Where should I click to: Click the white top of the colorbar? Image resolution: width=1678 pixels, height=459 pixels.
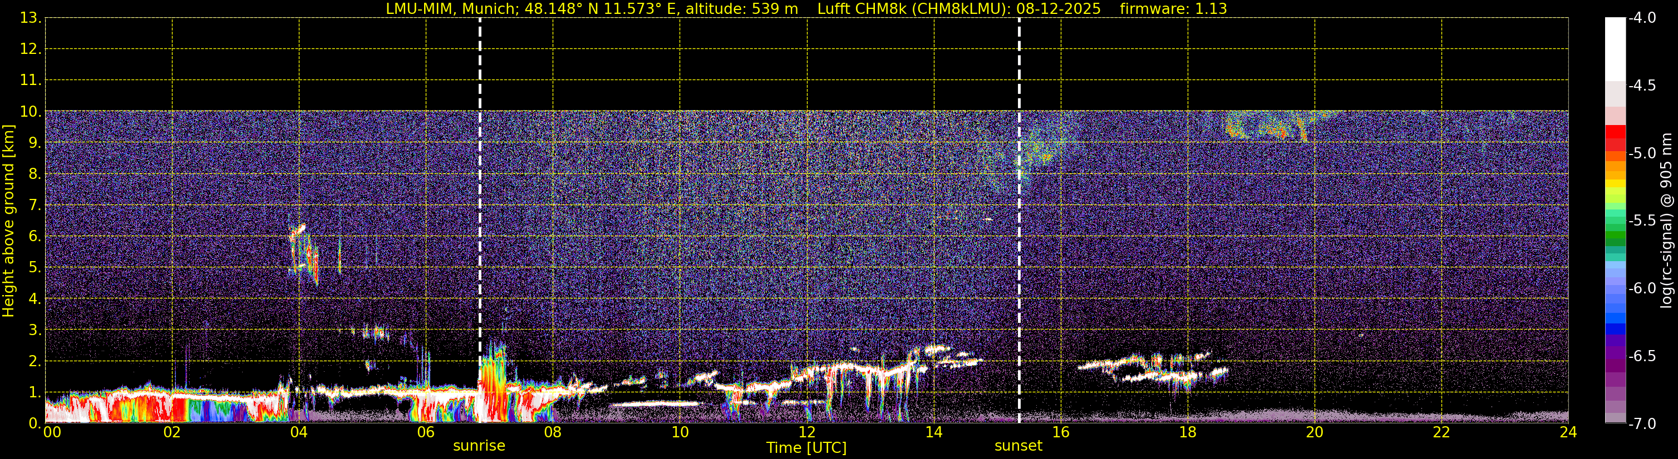click(x=1615, y=49)
